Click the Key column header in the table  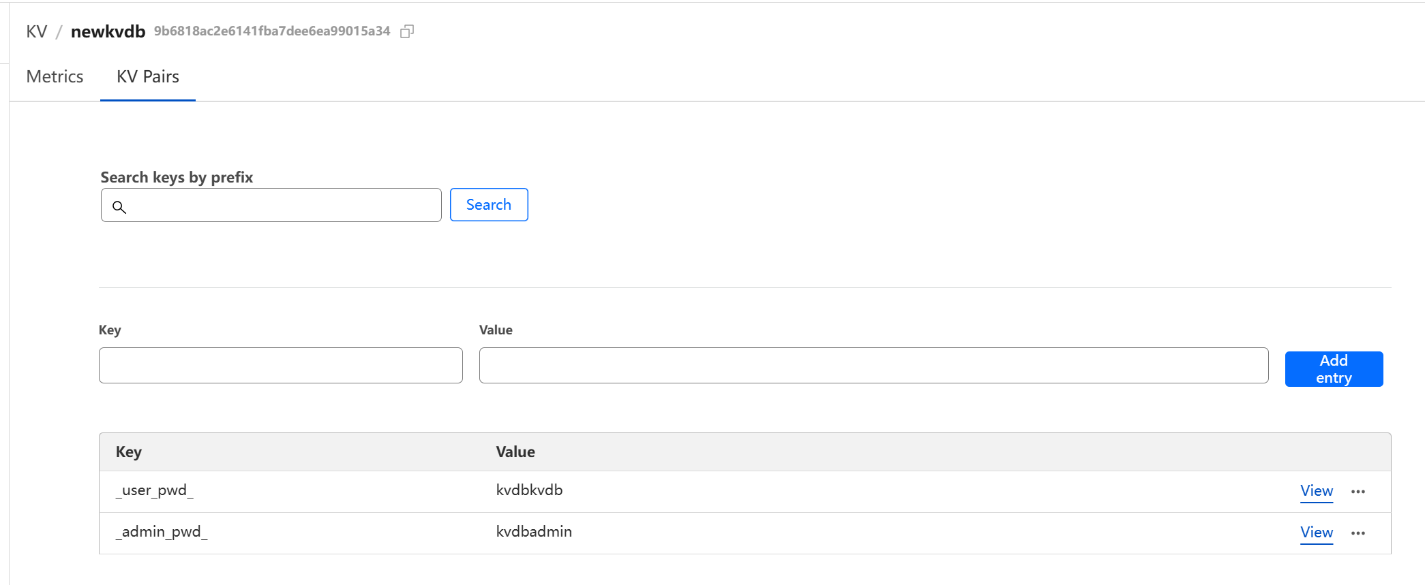click(x=129, y=452)
